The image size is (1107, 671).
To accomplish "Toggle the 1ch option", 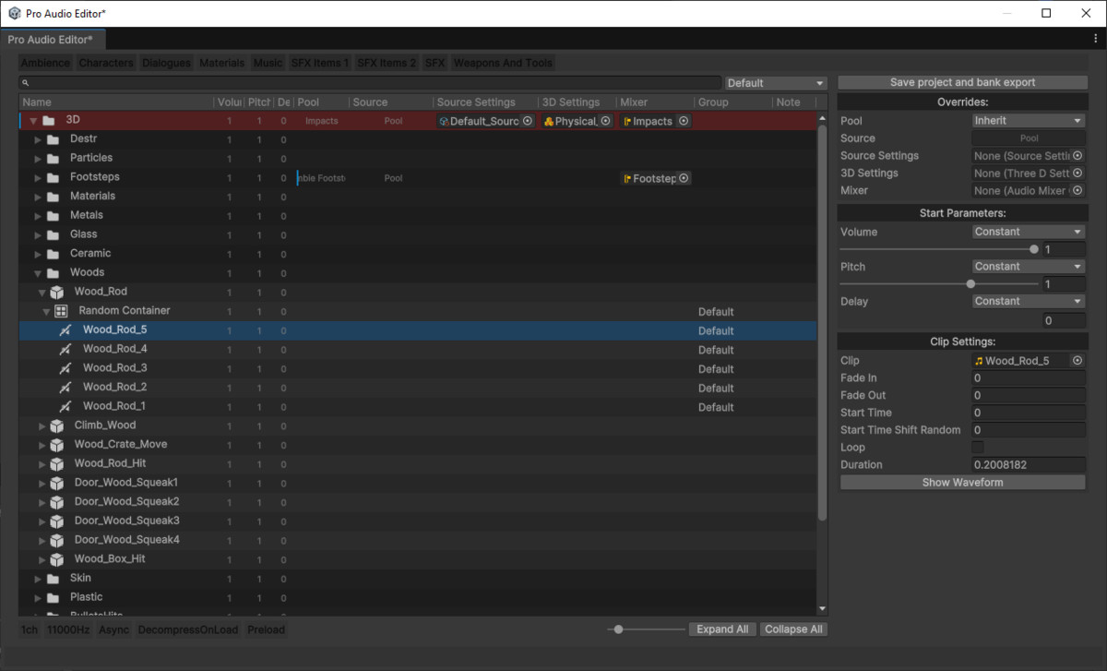I will tap(30, 629).
